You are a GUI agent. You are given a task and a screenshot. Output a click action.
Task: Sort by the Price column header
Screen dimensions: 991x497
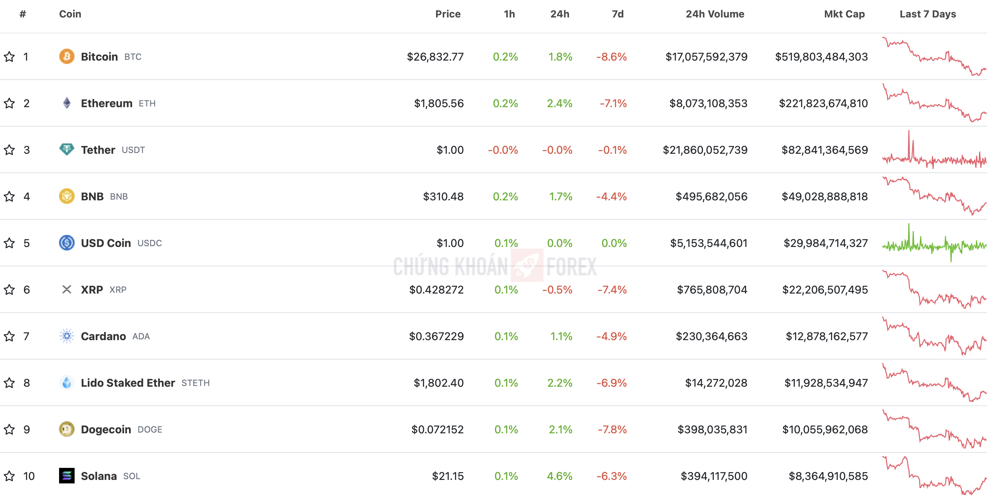[x=448, y=14]
